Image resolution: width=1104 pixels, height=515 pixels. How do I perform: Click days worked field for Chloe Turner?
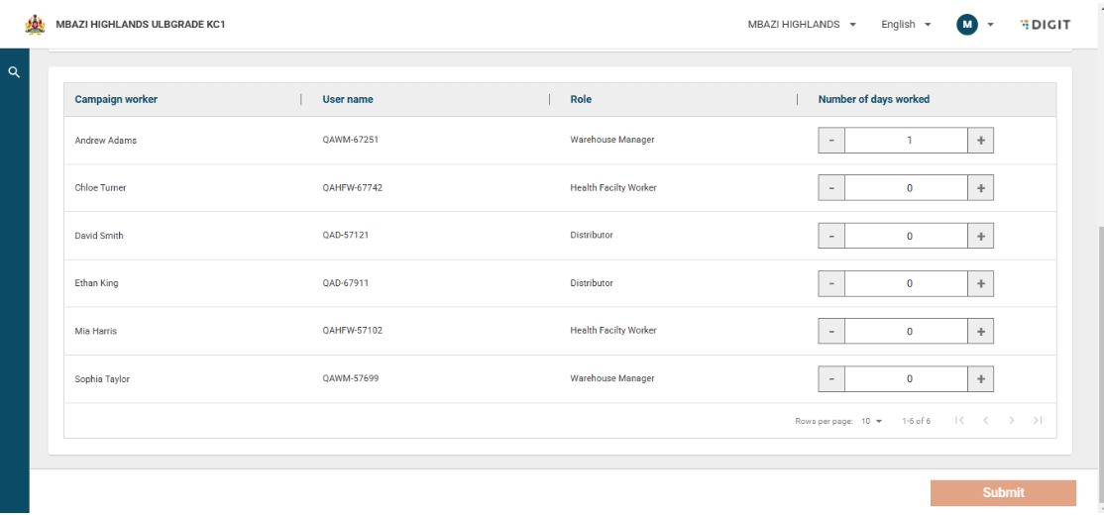[906, 188]
